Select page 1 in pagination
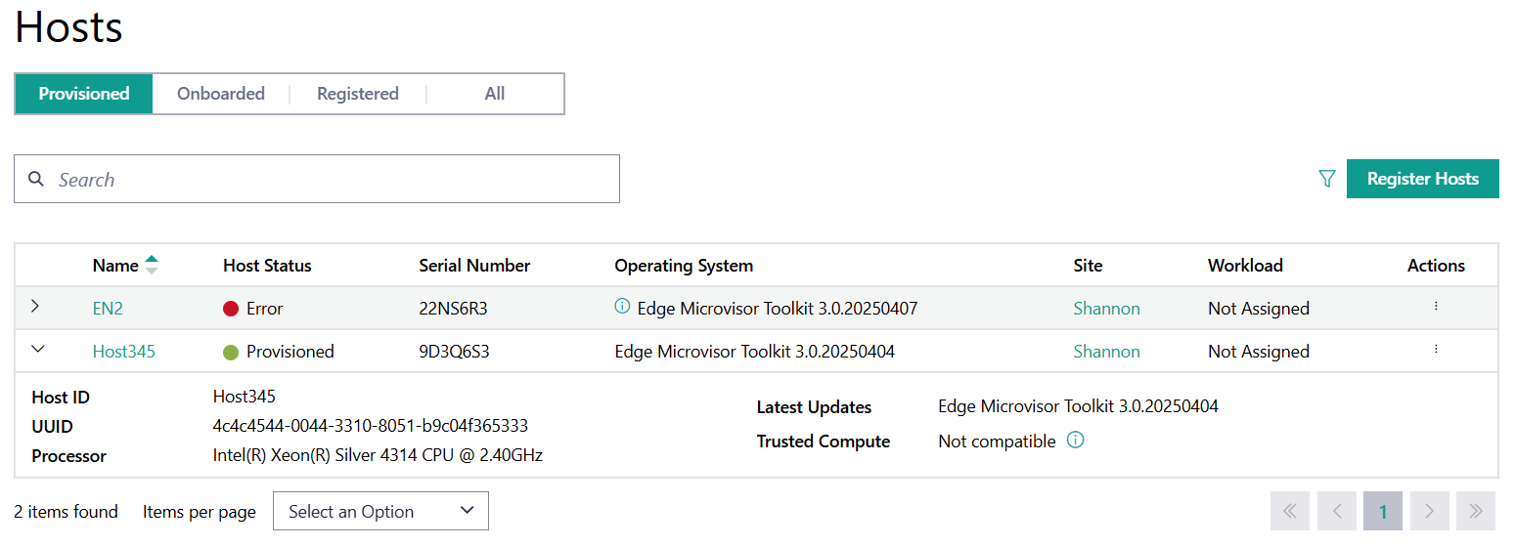Image resolution: width=1516 pixels, height=547 pixels. coord(1383,511)
